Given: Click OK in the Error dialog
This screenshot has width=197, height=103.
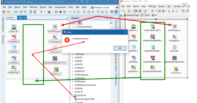Looking at the screenshot, I should 120,48.
